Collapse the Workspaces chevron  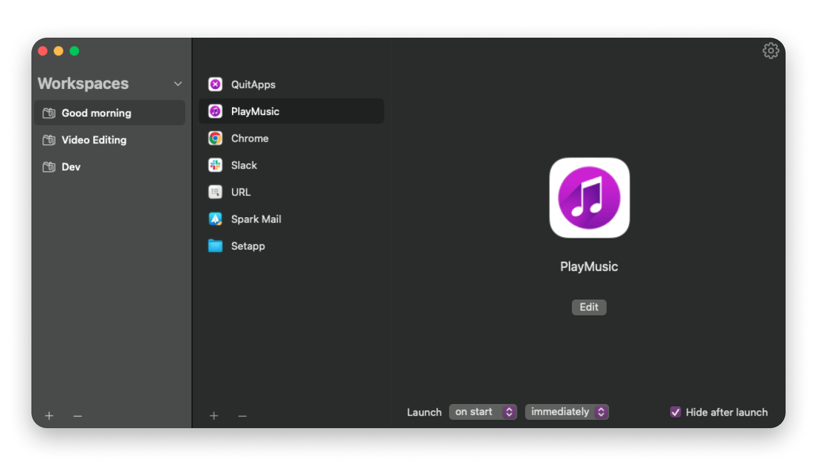click(178, 84)
